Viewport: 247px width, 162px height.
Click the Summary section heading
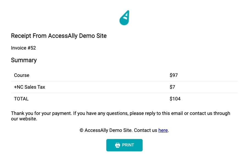point(24,60)
